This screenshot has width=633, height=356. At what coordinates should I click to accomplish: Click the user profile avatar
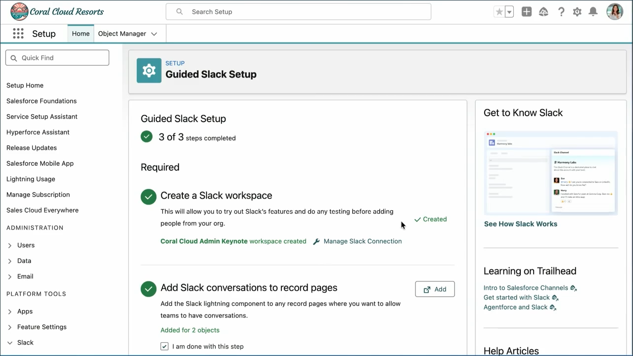615,12
